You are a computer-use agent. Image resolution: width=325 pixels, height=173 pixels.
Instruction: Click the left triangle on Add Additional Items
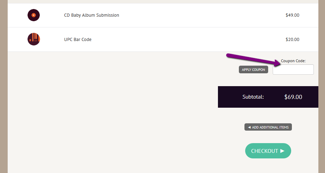[249, 127]
